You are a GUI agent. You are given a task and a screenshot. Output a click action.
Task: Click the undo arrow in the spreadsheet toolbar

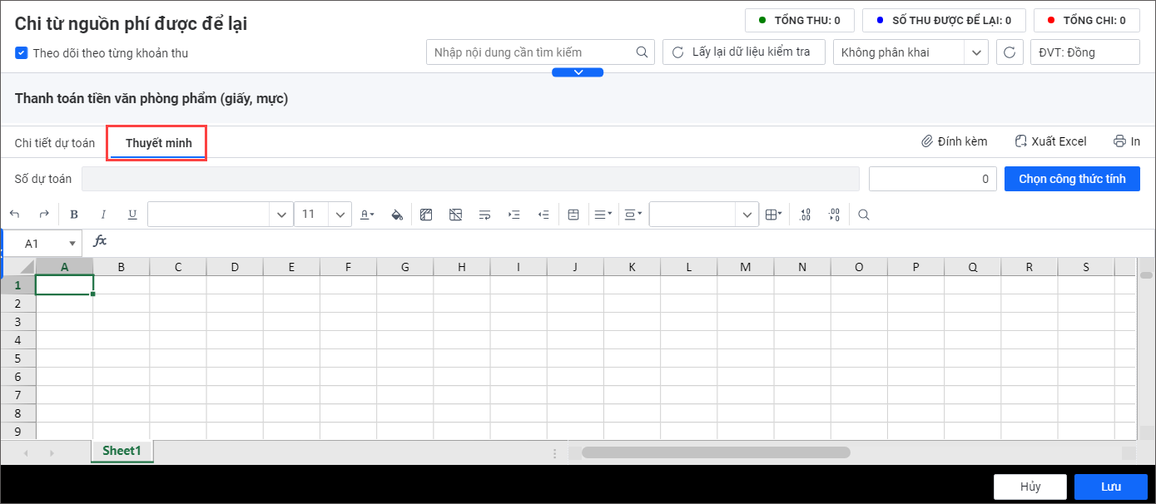(x=15, y=215)
